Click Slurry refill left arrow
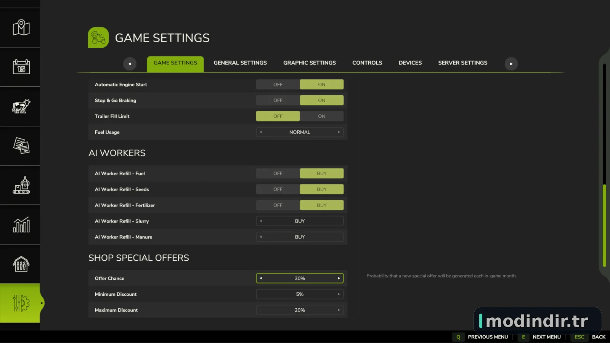 (261, 221)
